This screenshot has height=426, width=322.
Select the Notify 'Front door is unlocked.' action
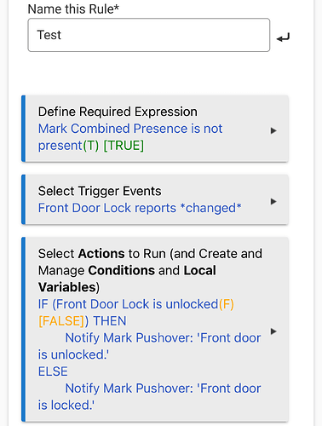point(149,346)
